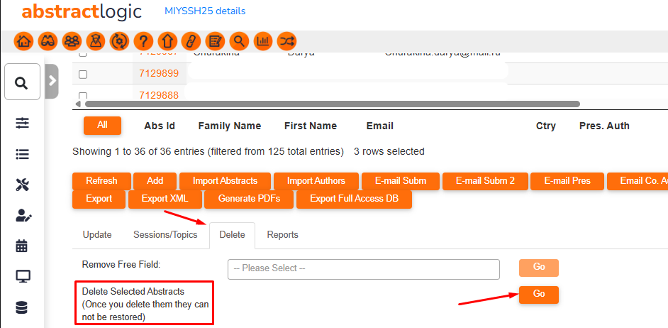The width and height of the screenshot is (668, 328).
Task: Click the table's horizontal scrollbar
Action: tap(332, 104)
